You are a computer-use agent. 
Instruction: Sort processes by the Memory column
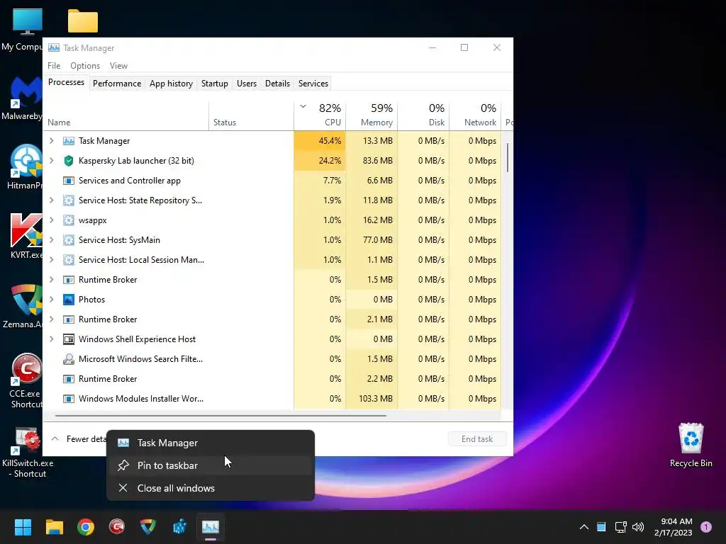(372, 115)
